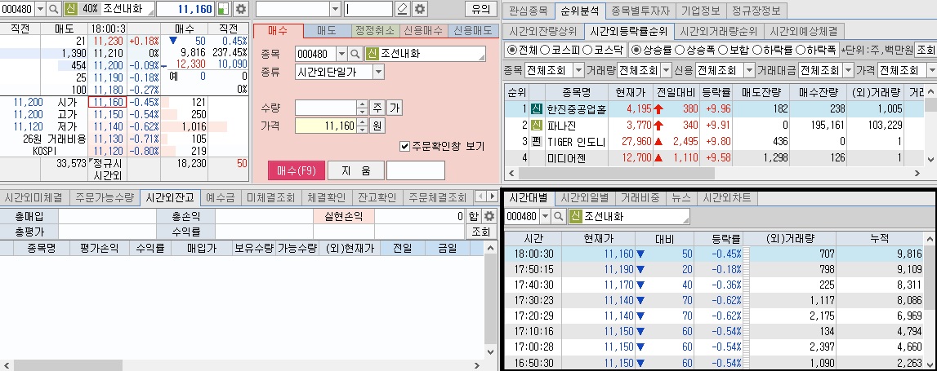
Task: Open 예수금 tab
Action: [221, 197]
